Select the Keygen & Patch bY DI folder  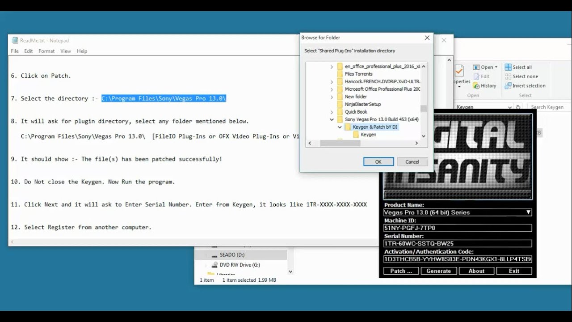[x=375, y=127]
